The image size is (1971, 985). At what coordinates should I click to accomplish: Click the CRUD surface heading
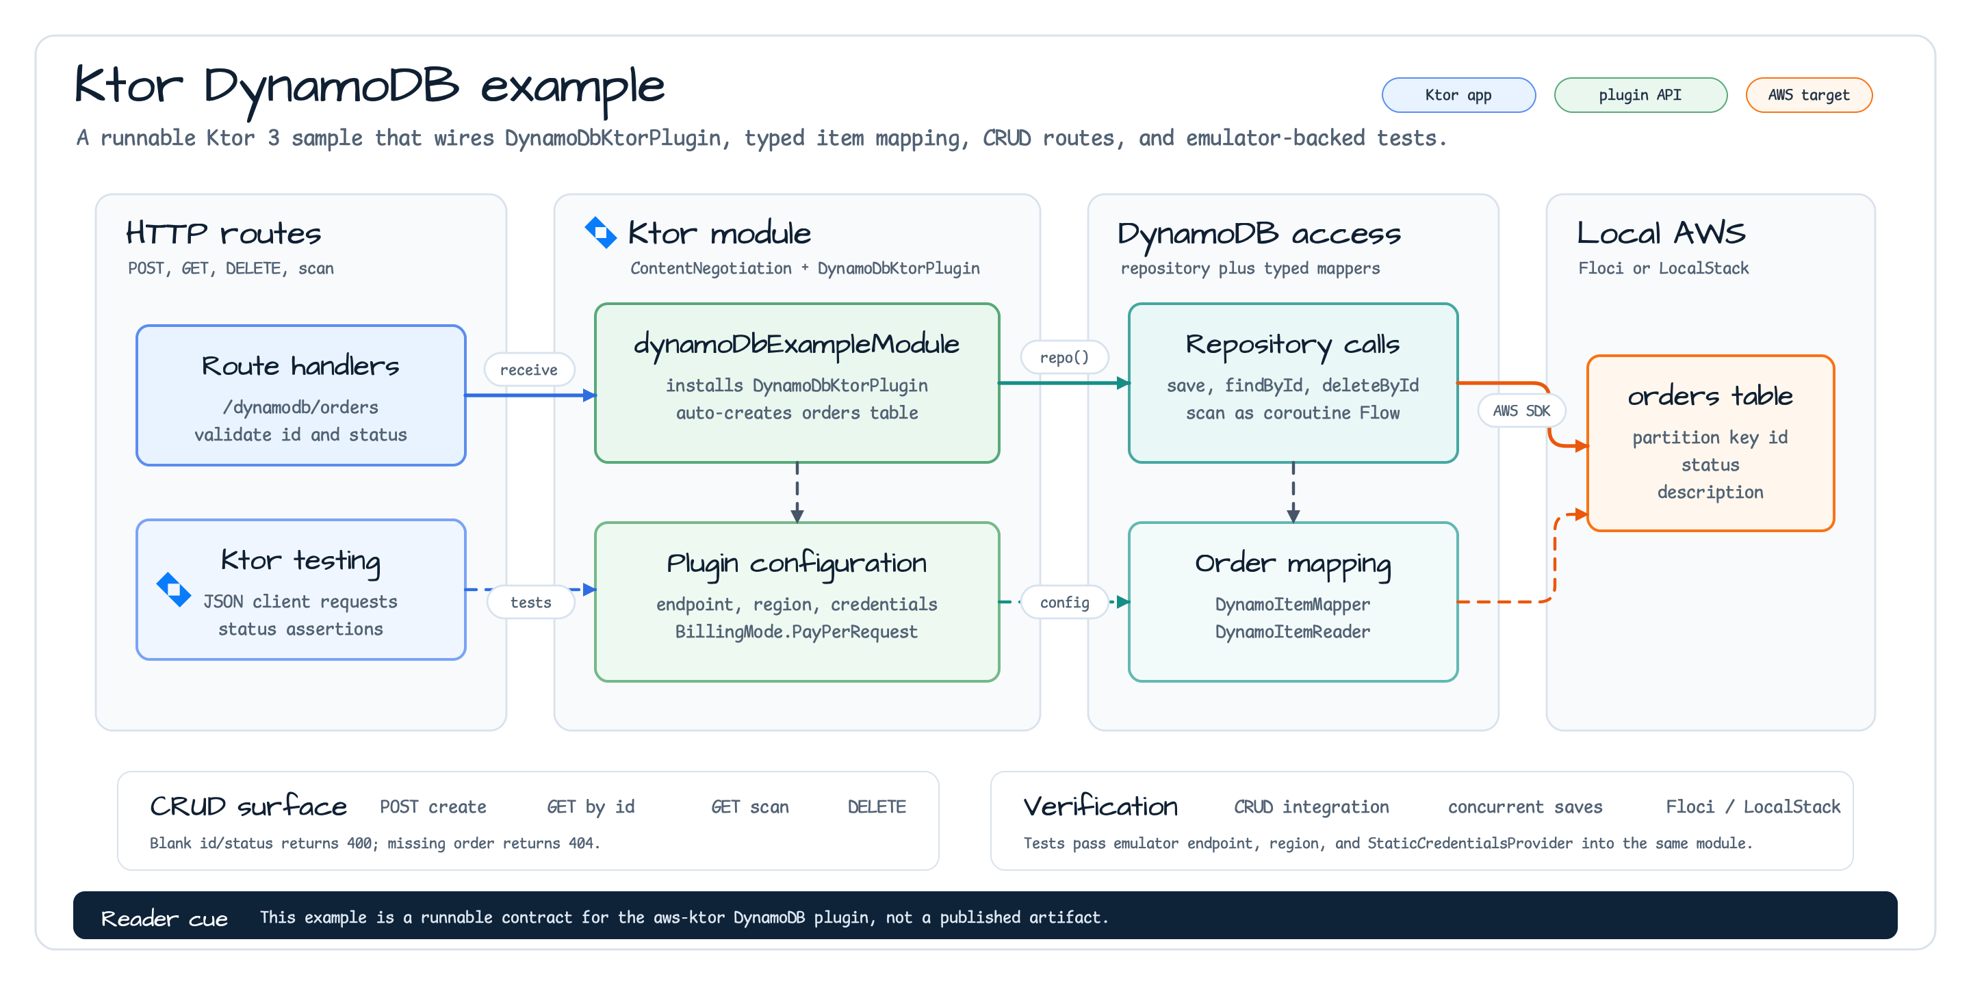coord(248,806)
